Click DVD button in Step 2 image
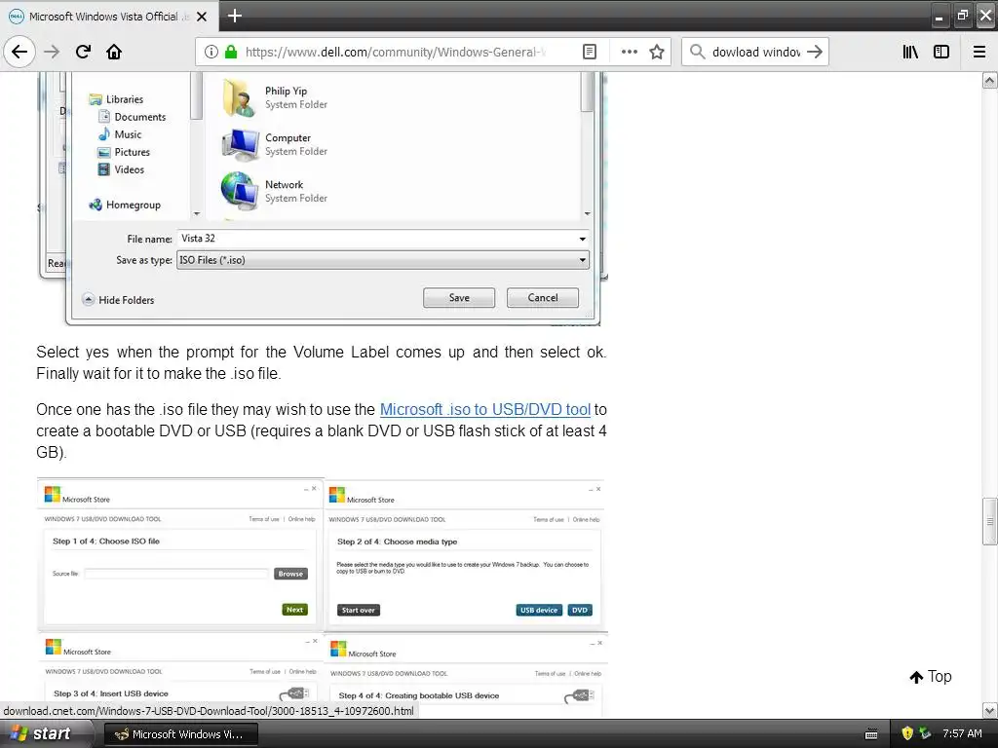998x748 pixels. tap(580, 610)
